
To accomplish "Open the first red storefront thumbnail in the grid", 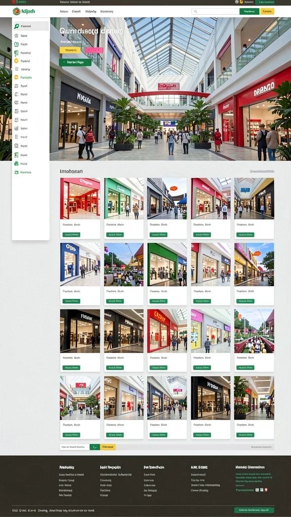I will pos(80,198).
